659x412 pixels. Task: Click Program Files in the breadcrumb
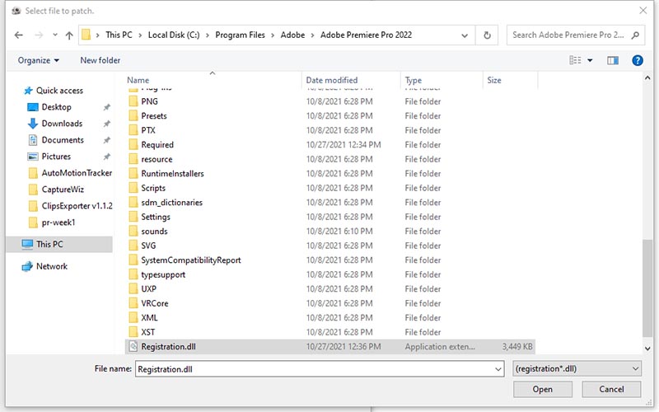[240, 35]
